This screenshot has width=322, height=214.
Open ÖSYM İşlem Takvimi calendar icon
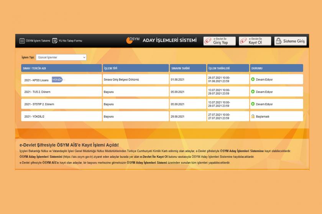click(x=22, y=41)
